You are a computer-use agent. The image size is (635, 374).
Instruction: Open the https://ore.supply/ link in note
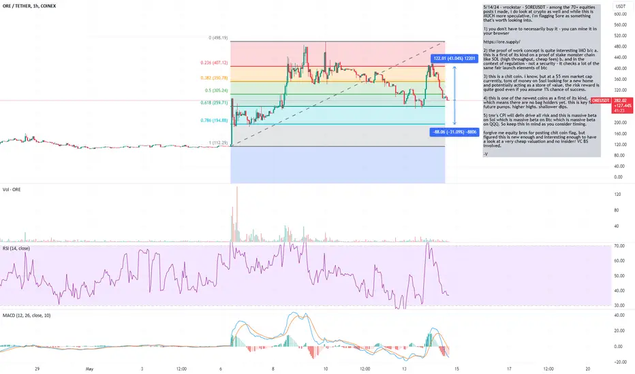point(501,42)
